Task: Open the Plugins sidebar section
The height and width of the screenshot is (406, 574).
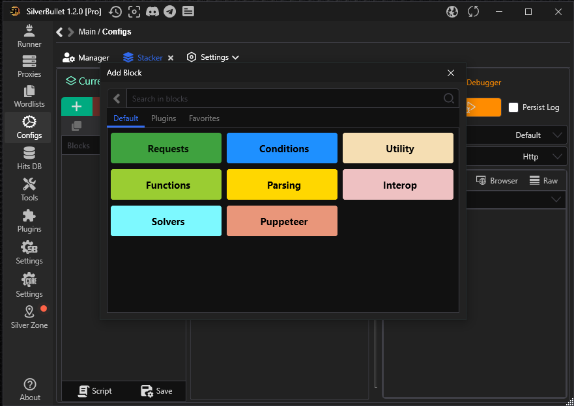Action: click(29, 221)
